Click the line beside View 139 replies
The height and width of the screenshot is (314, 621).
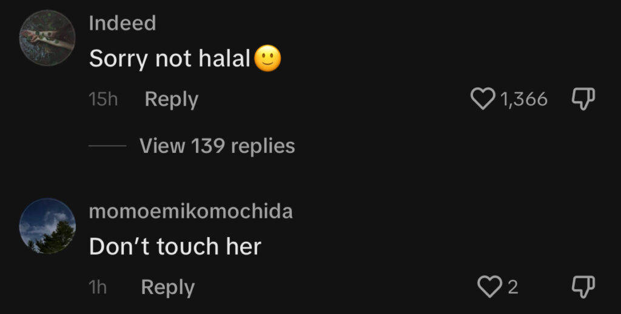point(107,145)
